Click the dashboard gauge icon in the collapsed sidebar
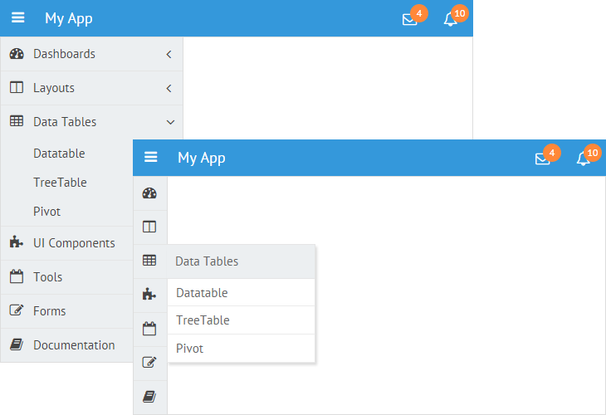Viewport: 606px width, 415px height. [x=149, y=193]
